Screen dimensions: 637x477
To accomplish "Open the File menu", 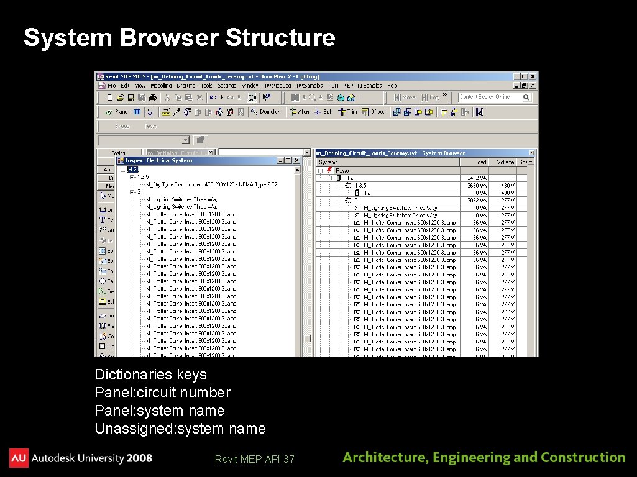I will 112,86.
